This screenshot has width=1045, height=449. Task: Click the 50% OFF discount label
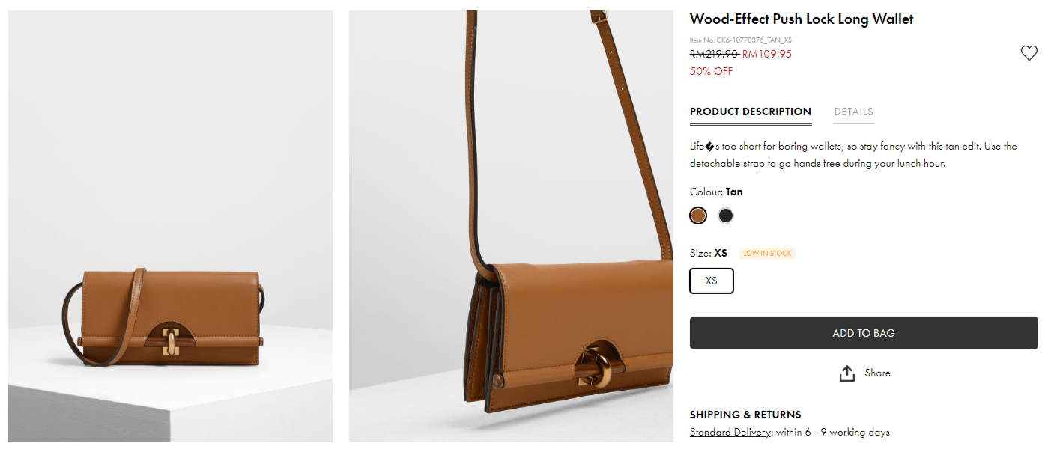[x=711, y=71]
